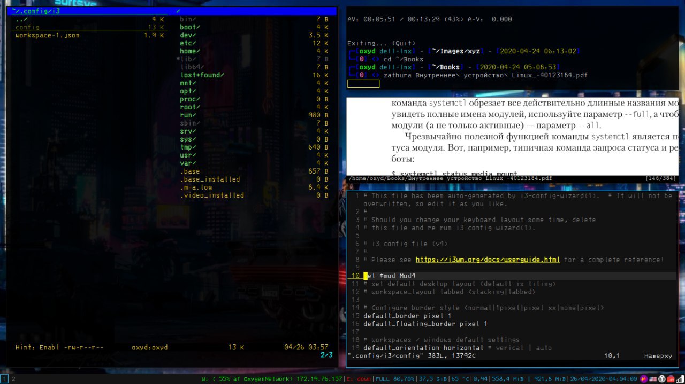Click the red notification badge tray icon

[x=671, y=379]
